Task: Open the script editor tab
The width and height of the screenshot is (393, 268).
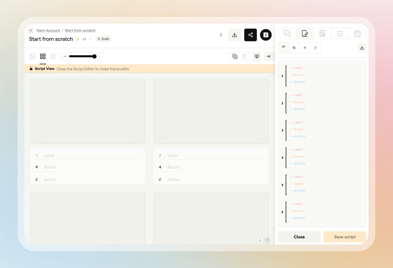Action: pos(305,33)
